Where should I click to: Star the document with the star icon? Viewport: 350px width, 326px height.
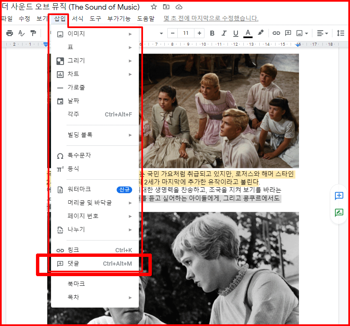(153, 7)
